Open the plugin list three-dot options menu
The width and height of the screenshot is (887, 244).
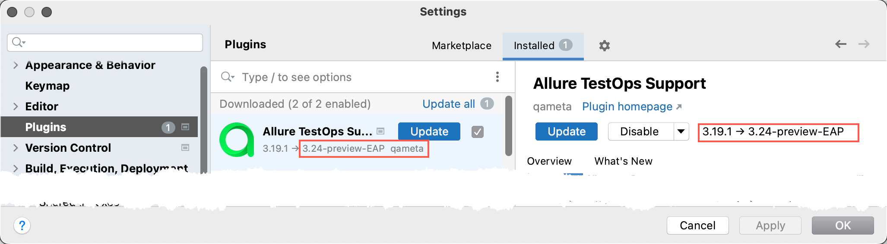[497, 77]
